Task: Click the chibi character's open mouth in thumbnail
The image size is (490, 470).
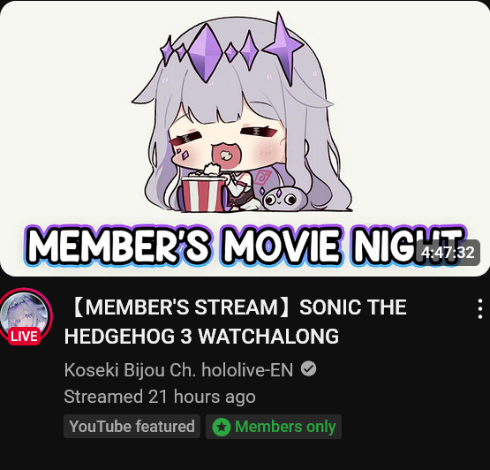Action: 225,155
